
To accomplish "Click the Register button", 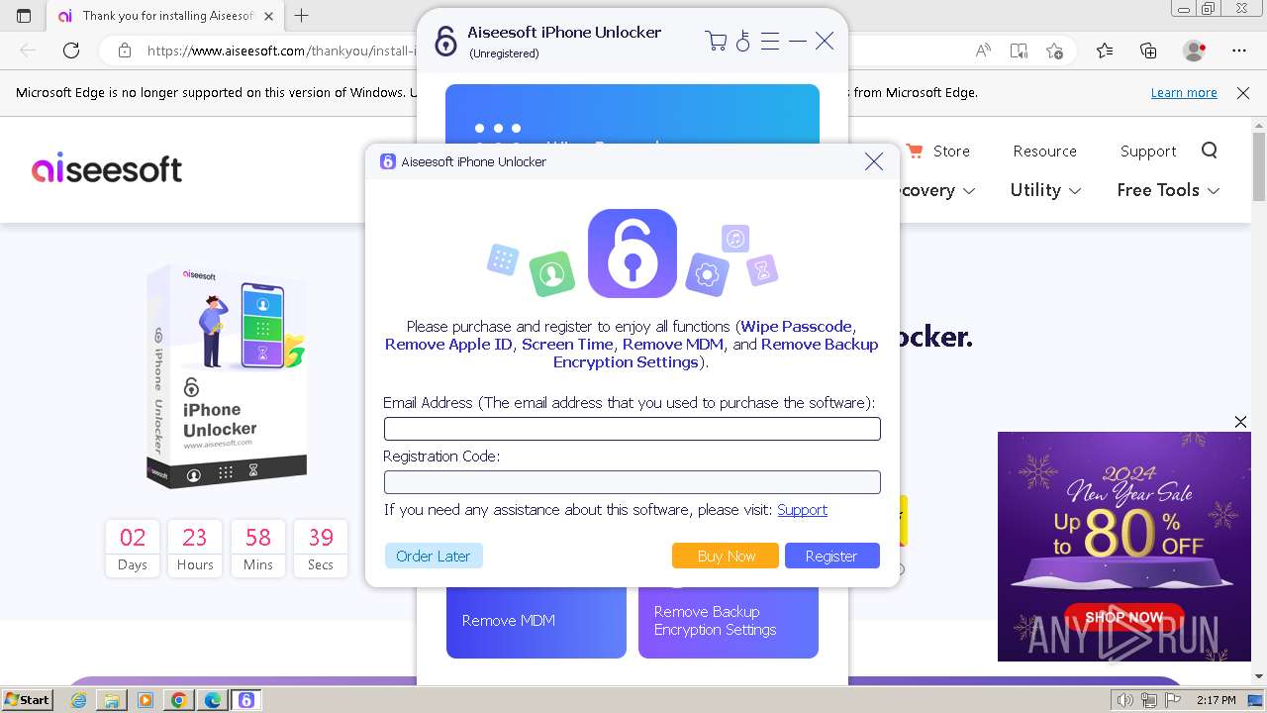I will pyautogui.click(x=831, y=556).
